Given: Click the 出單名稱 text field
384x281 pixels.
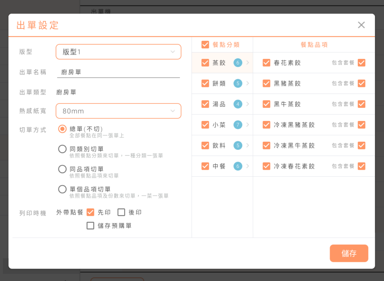Looking at the screenshot, I should pyautogui.click(x=118, y=72).
